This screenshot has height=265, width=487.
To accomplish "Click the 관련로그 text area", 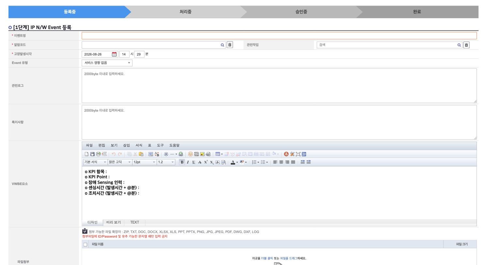I will [x=279, y=86].
